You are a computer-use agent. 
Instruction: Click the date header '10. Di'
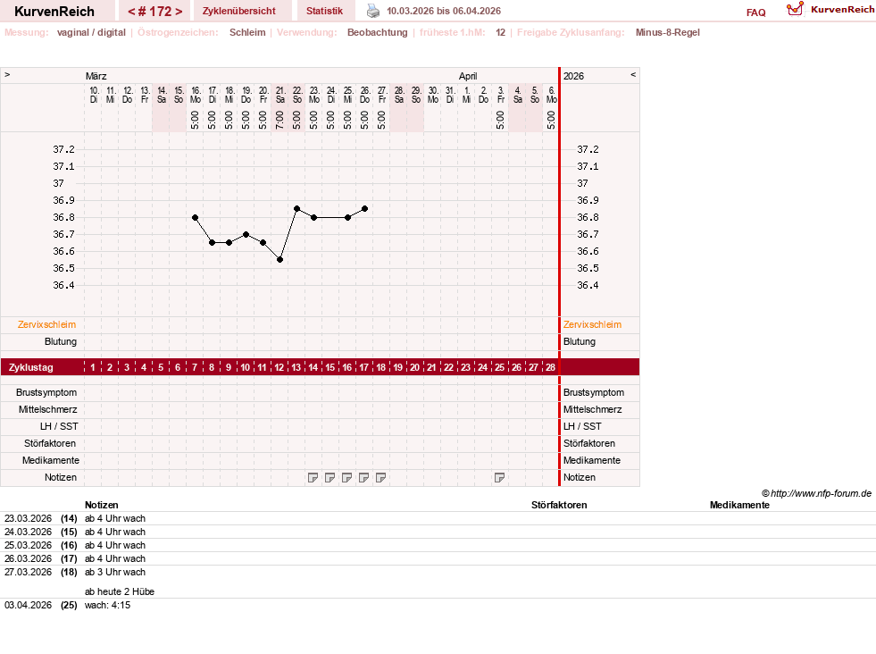tap(93, 95)
